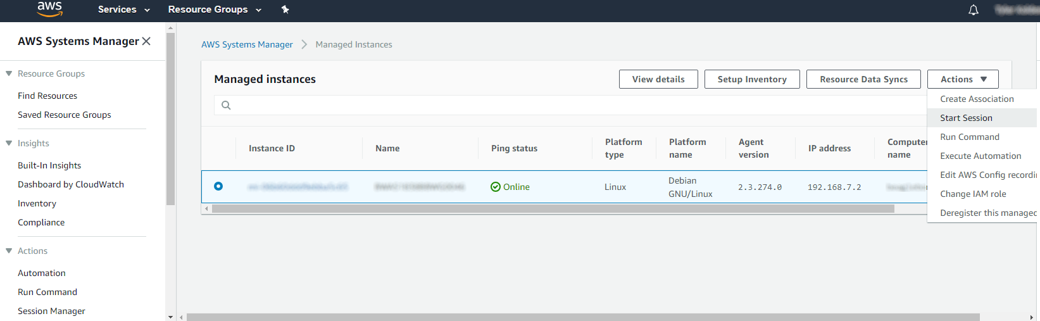Toggle the Actions dropdown button

(x=963, y=79)
